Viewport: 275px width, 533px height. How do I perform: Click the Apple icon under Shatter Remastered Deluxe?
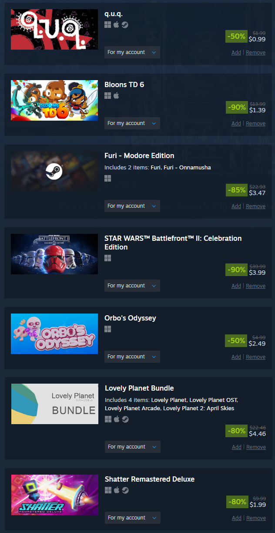(x=117, y=490)
